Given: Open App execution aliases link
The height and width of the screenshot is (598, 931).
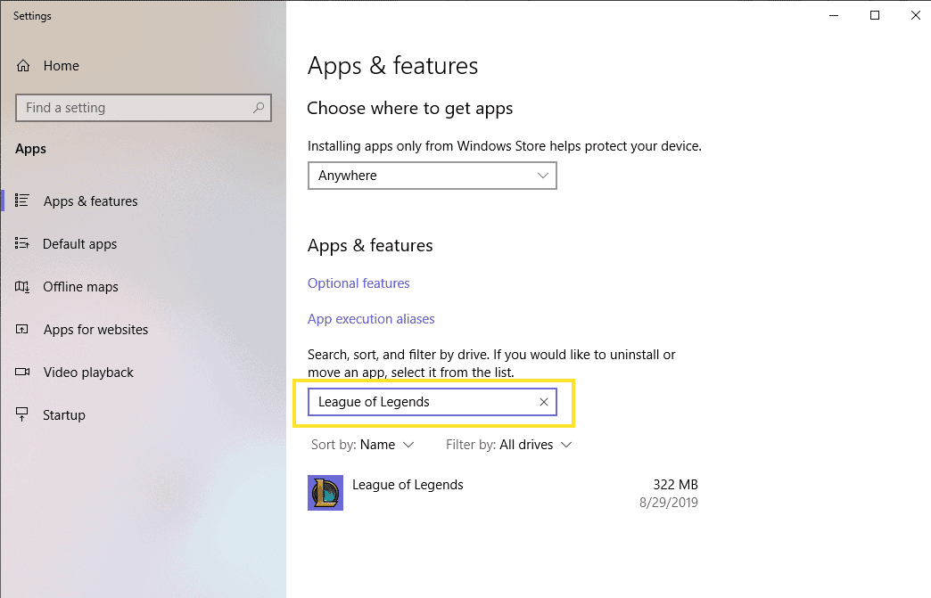Looking at the screenshot, I should 371,318.
